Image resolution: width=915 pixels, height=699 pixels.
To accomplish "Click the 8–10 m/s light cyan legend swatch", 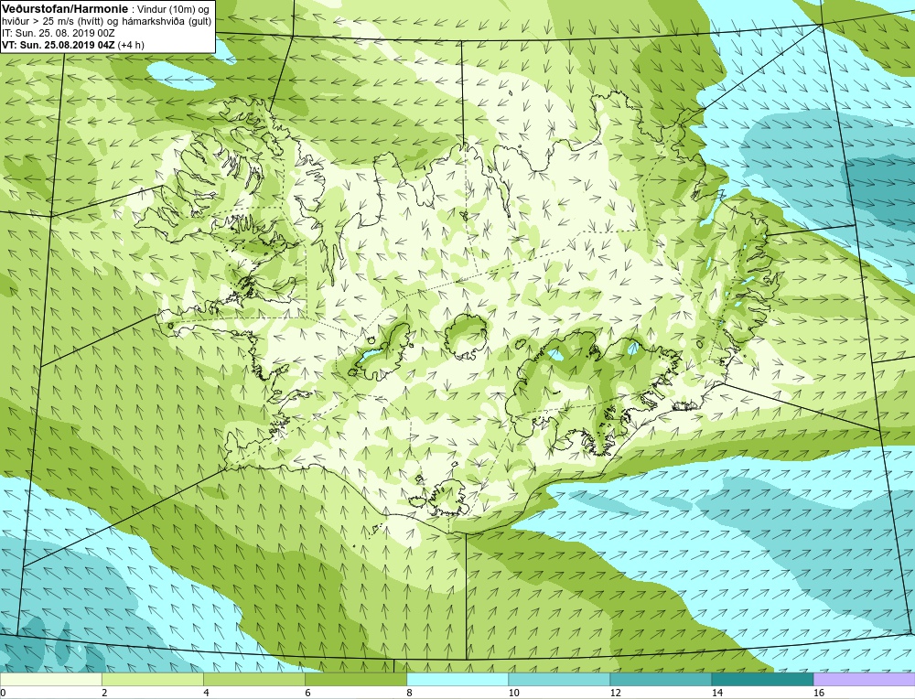I will pyautogui.click(x=457, y=679).
